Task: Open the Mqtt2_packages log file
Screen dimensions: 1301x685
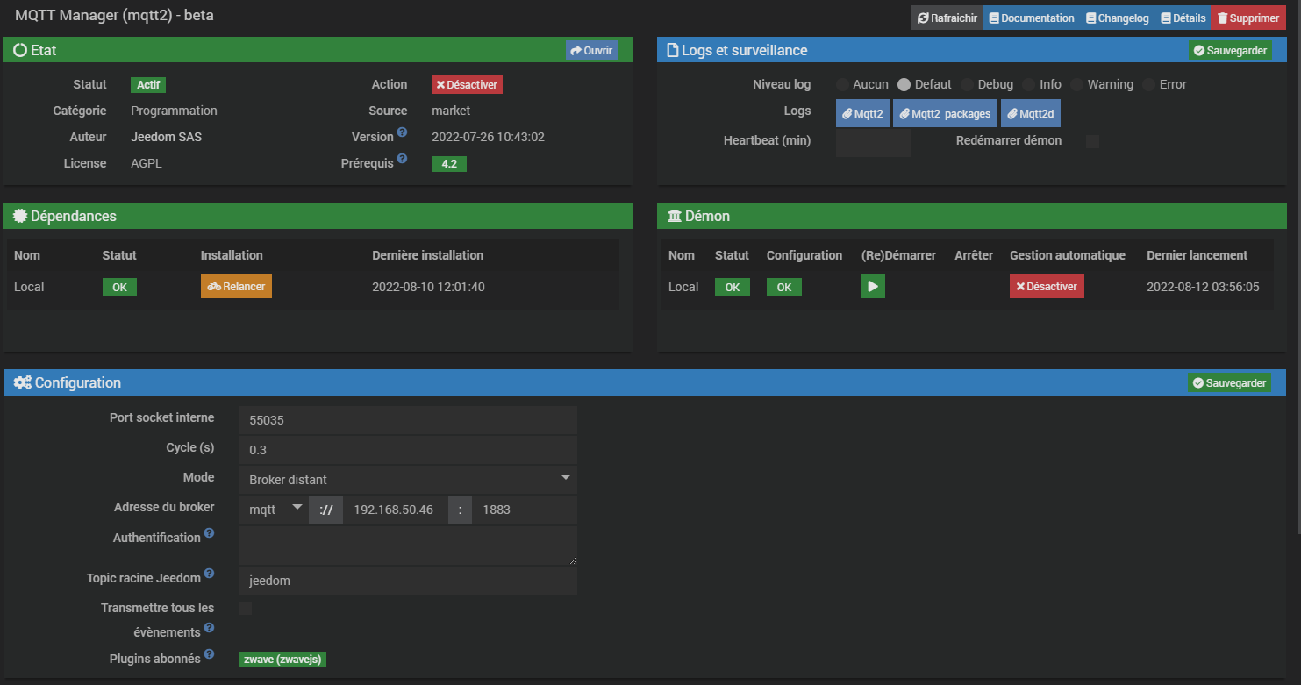Action: pyautogui.click(x=945, y=113)
